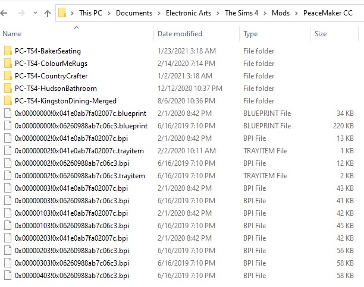Click date 8/6/2020 10:36 PM
Image resolution: width=364 pixels, height=287 pixels.
186,101
